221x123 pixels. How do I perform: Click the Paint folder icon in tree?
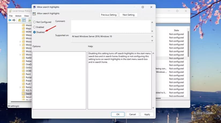[x=23, y=74]
